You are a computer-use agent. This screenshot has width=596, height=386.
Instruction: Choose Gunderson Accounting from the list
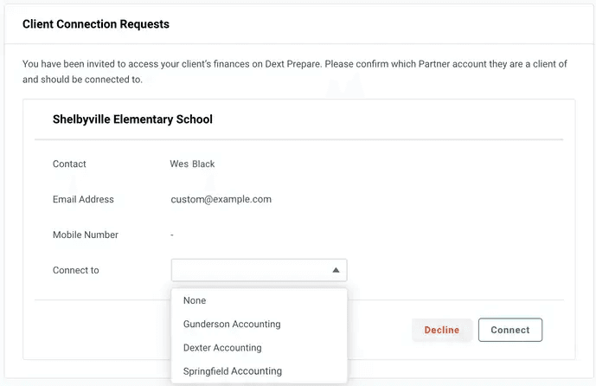click(x=232, y=324)
